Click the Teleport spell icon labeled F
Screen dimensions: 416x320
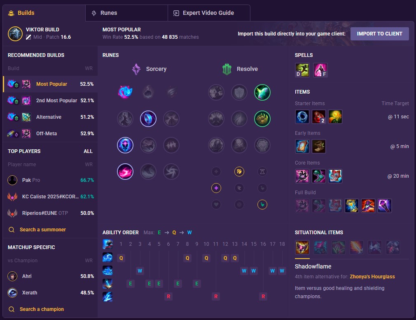click(320, 70)
